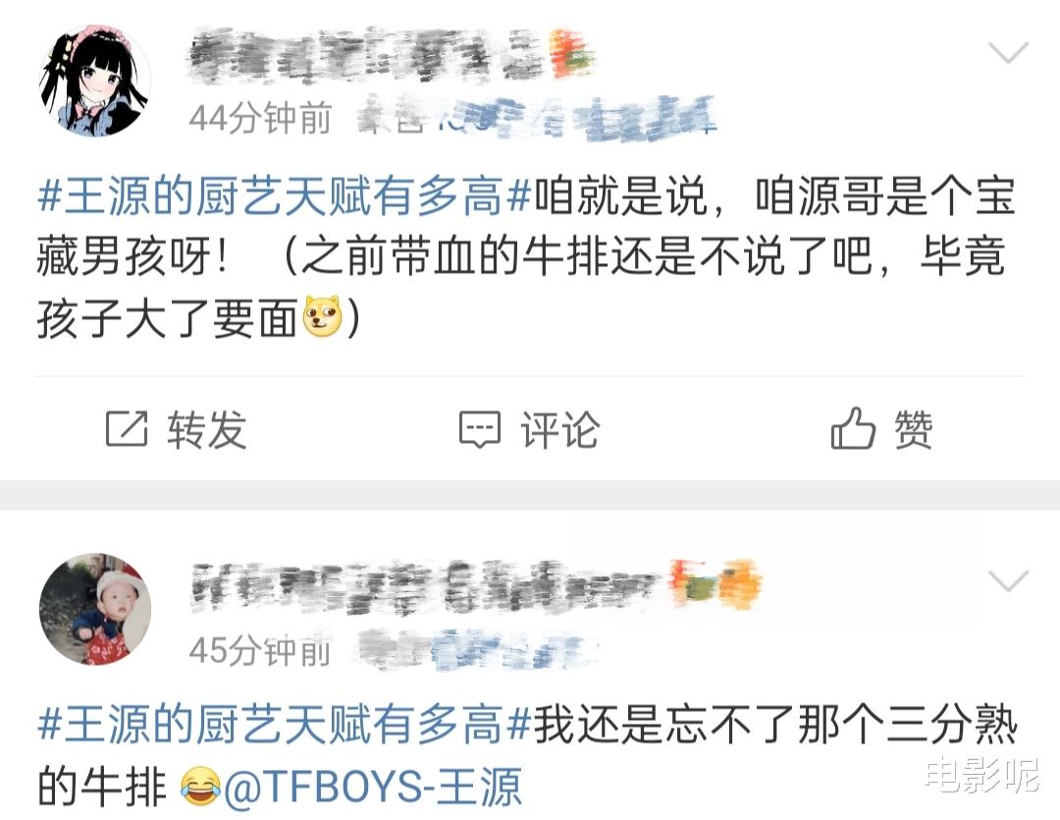Screen dimensions: 1060x820
Task: Tap the thumbs-up like icon
Action: point(853,427)
